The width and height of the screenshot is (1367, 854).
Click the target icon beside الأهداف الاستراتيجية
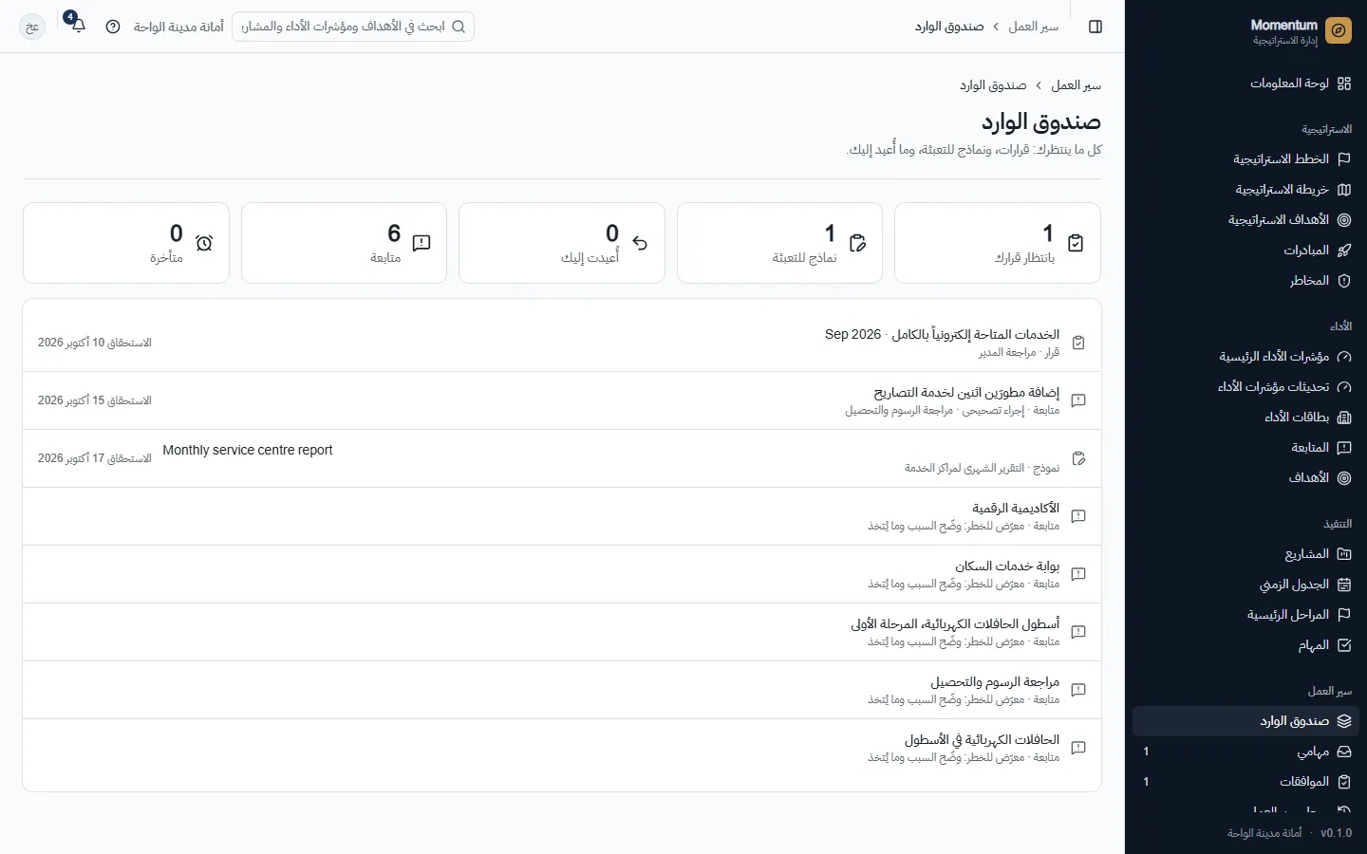coord(1344,220)
